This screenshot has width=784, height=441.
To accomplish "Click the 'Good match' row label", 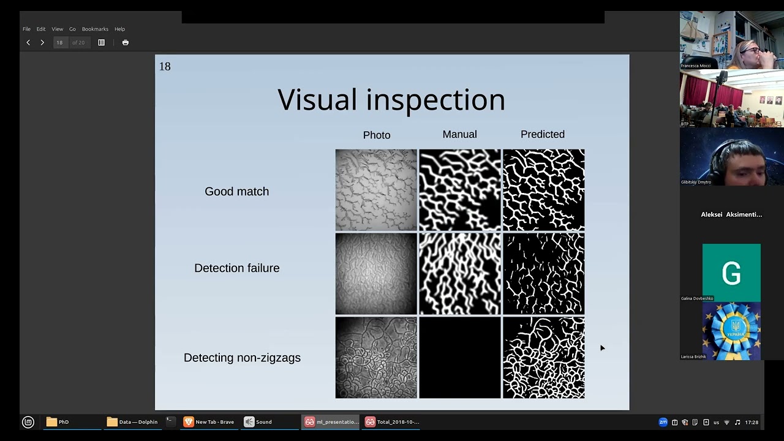I will click(x=237, y=191).
